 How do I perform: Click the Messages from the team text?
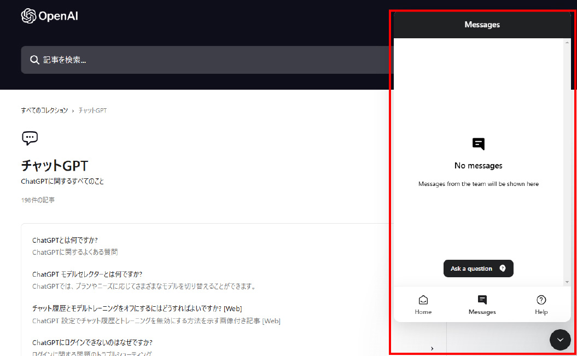(479, 184)
